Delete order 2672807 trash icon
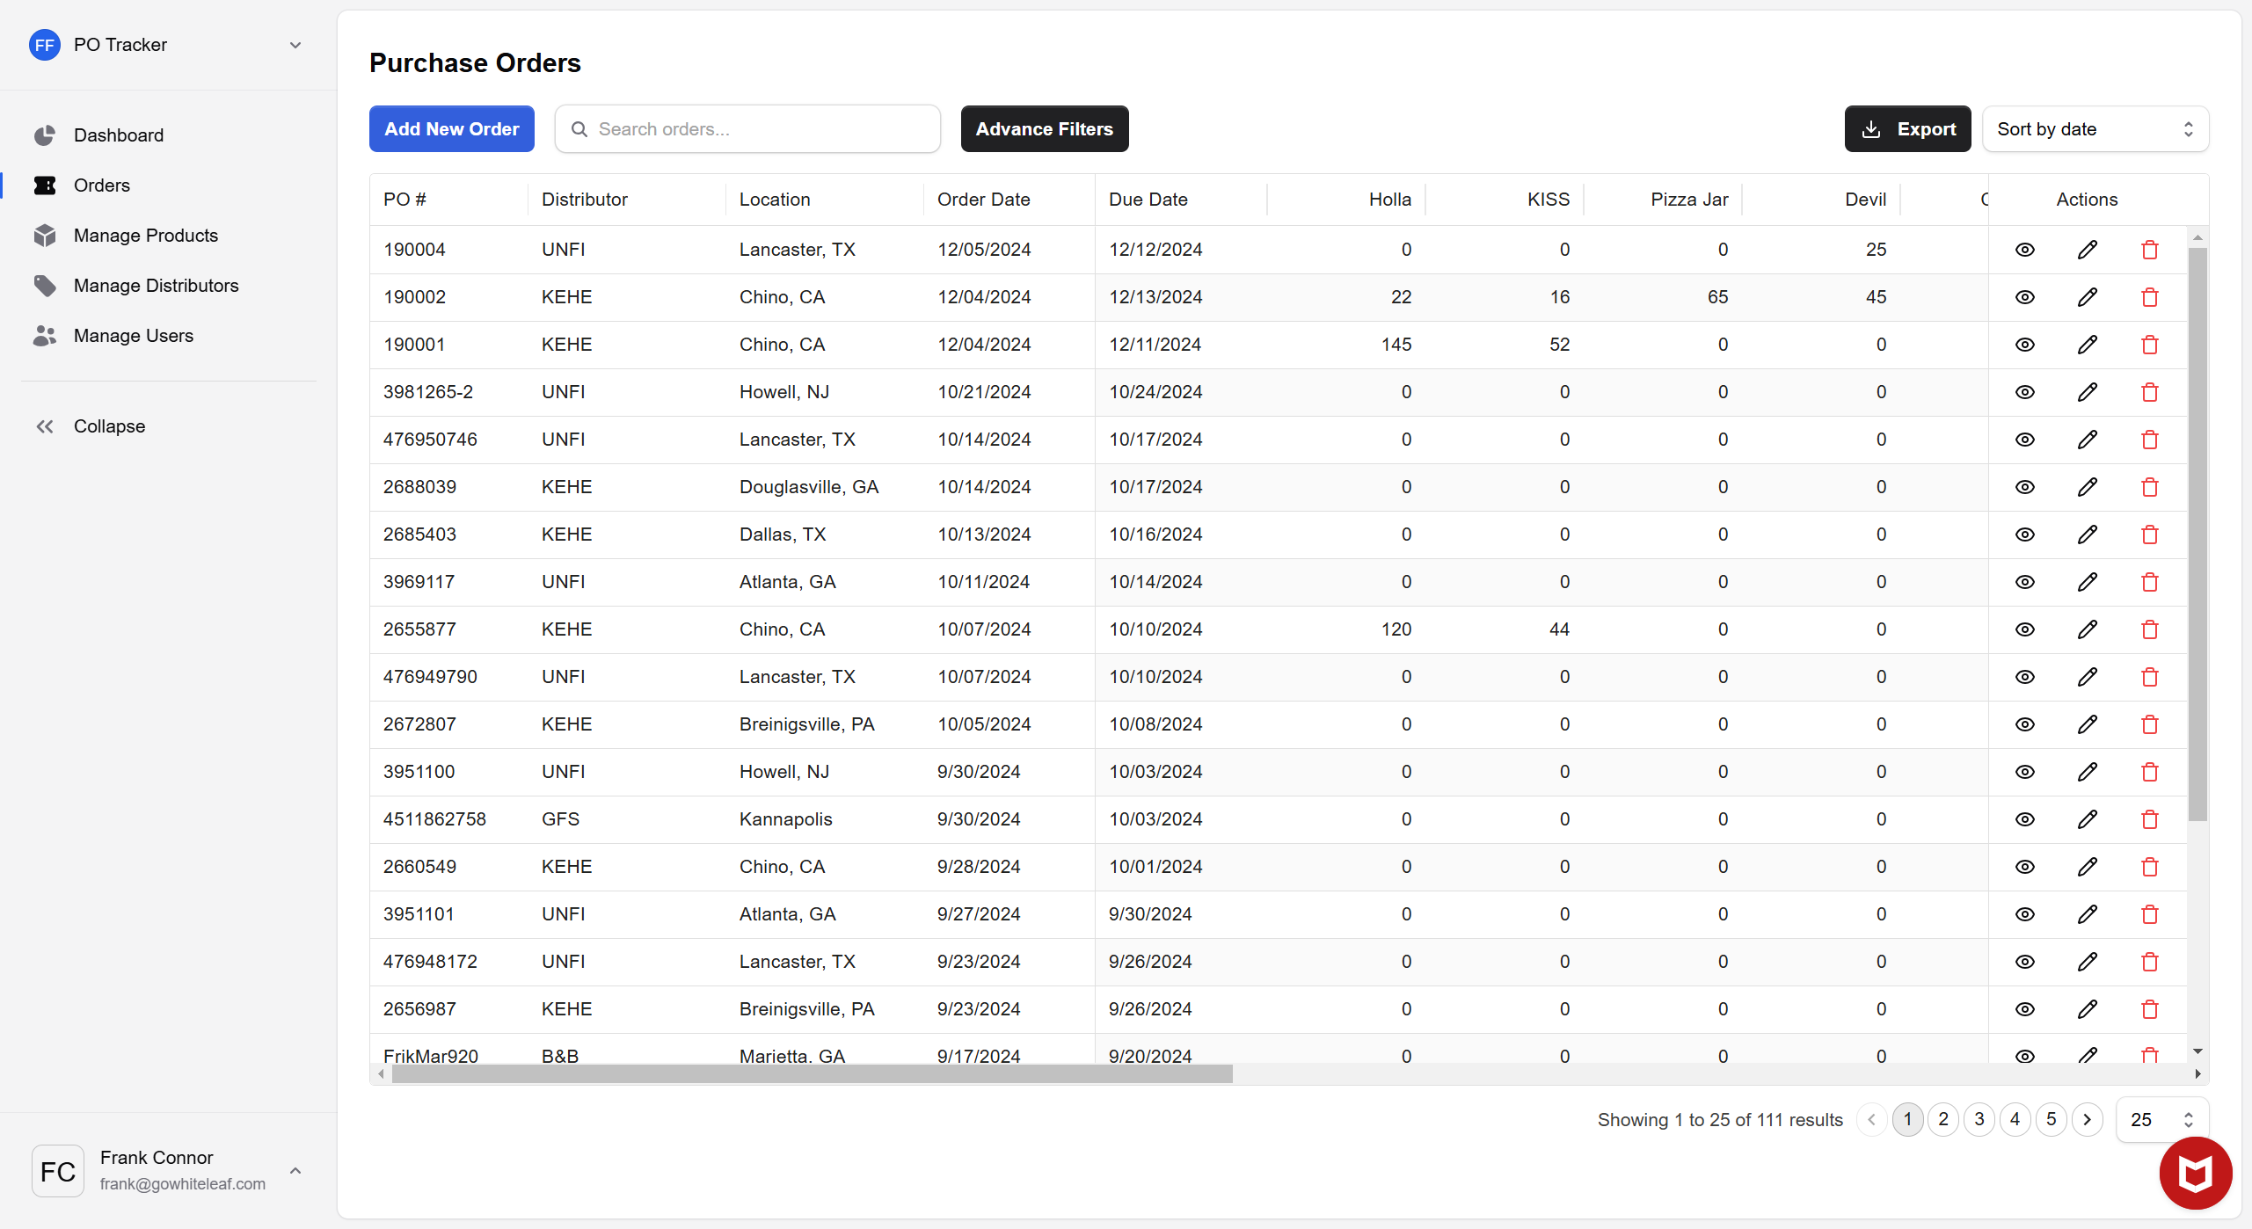2252x1229 pixels. 2150,724
